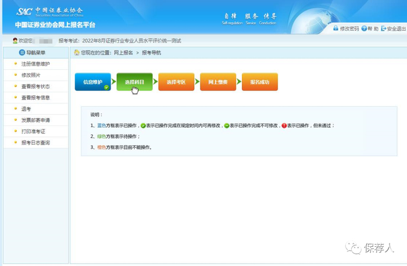Image resolution: width=407 pixels, height=266 pixels.
Task: Click the logout arrow icon
Action: click(x=383, y=28)
